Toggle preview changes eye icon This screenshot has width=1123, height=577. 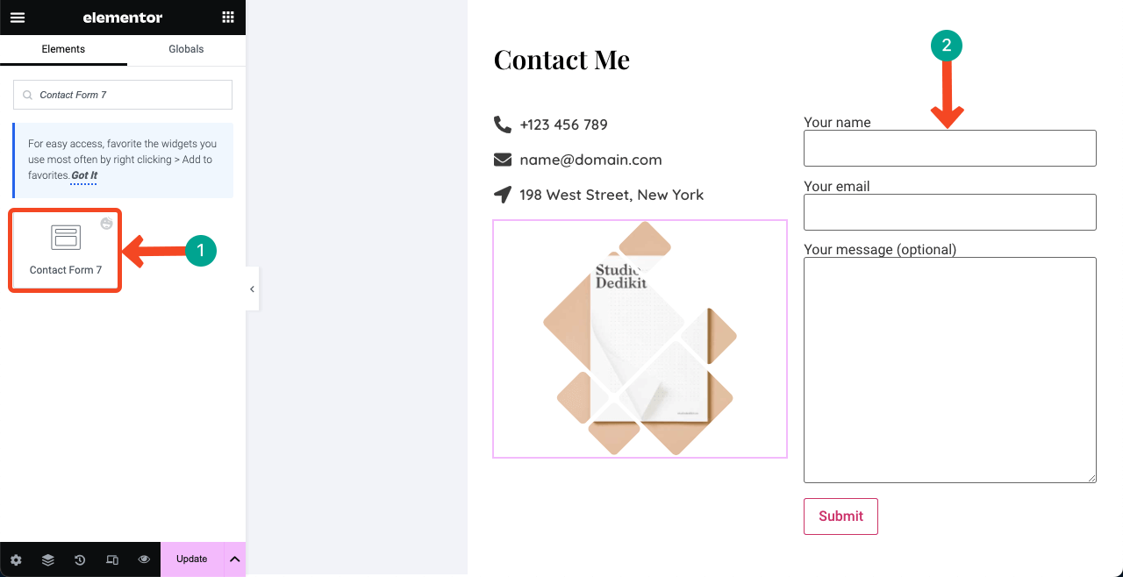click(x=144, y=559)
